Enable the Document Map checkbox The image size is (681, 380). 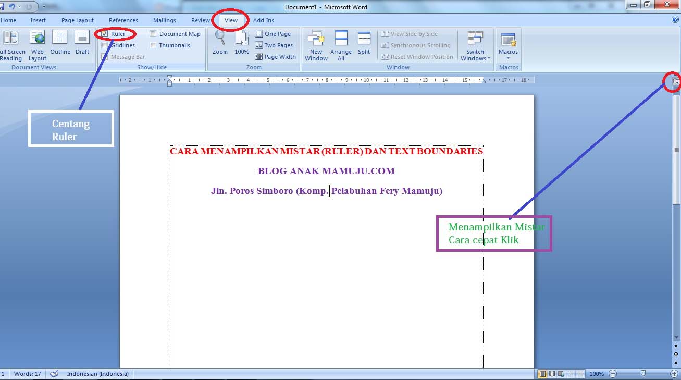(153, 34)
